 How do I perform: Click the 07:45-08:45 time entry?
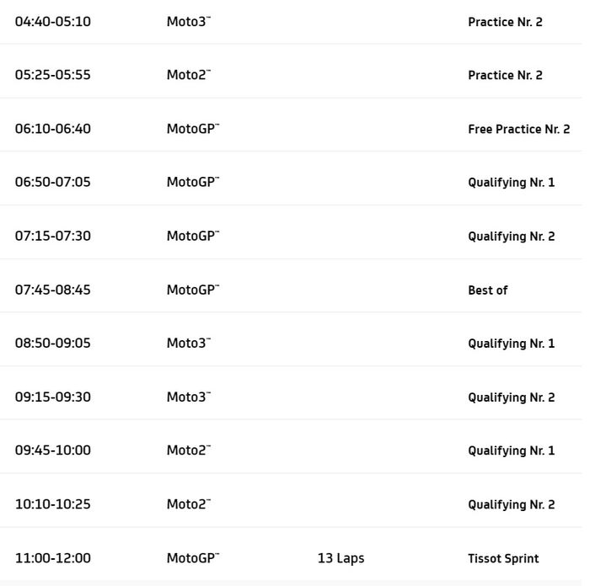coord(52,290)
